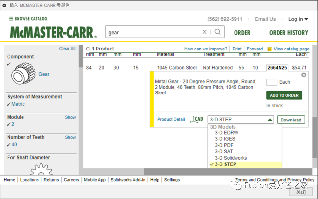
Task: Open the Solidworks Add-In link
Action: pos(128,180)
